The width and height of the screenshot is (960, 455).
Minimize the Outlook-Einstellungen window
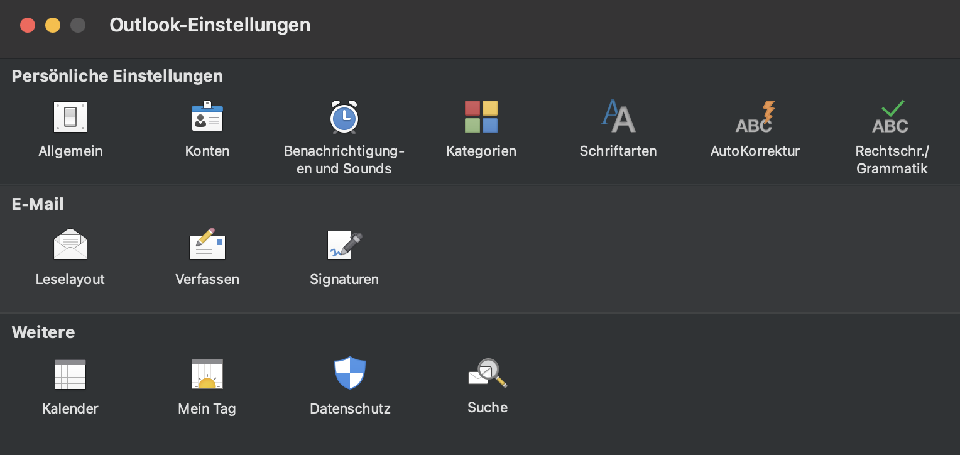pos(53,25)
